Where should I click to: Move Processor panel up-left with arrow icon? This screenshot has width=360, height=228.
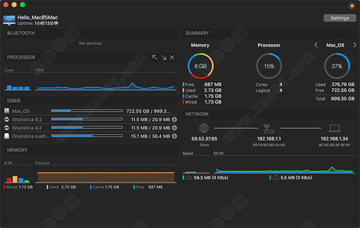pos(155,58)
